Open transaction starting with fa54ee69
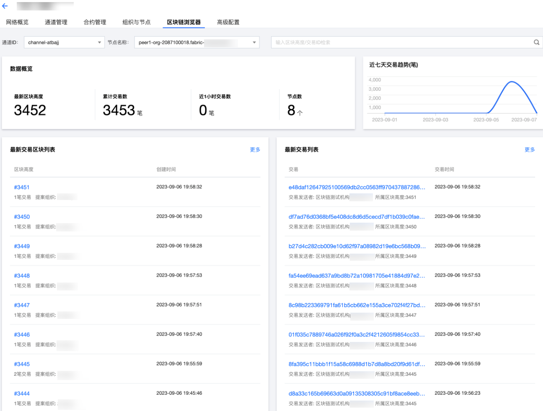Viewport: 543px width, 411px height. 357,276
